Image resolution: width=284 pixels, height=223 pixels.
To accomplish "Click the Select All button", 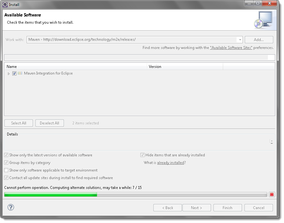I will coord(19,123).
